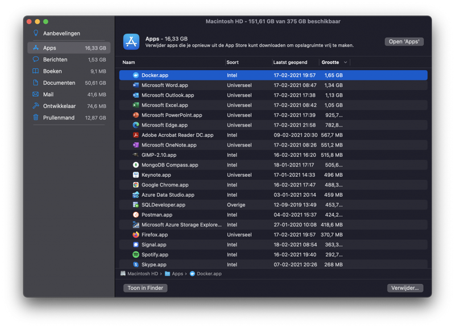This screenshot has height=328, width=455.
Task: Click the Google Chrome app icon
Action: [136, 185]
